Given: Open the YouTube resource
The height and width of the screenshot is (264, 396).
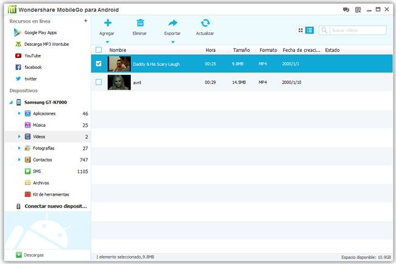Looking at the screenshot, I should tap(32, 55).
